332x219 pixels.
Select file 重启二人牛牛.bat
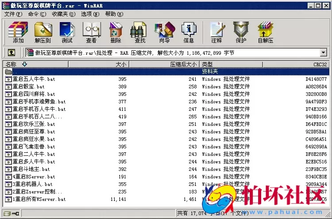[34, 154]
